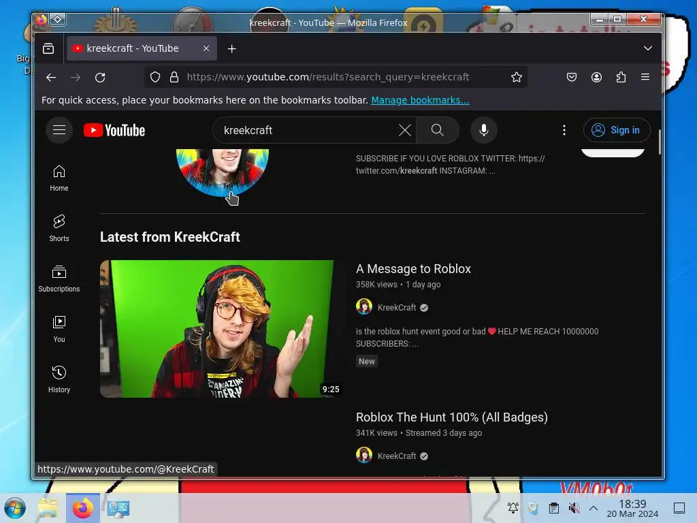Click the twitter.com/kreekcraft channel description text
This screenshot has height=523, width=697.
tap(450, 165)
